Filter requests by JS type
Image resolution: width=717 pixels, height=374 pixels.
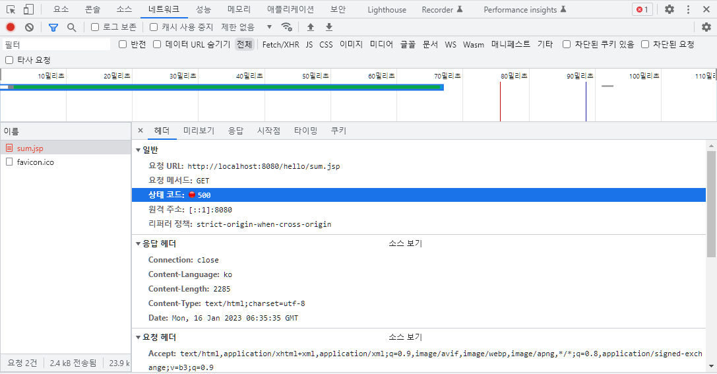tap(309, 44)
